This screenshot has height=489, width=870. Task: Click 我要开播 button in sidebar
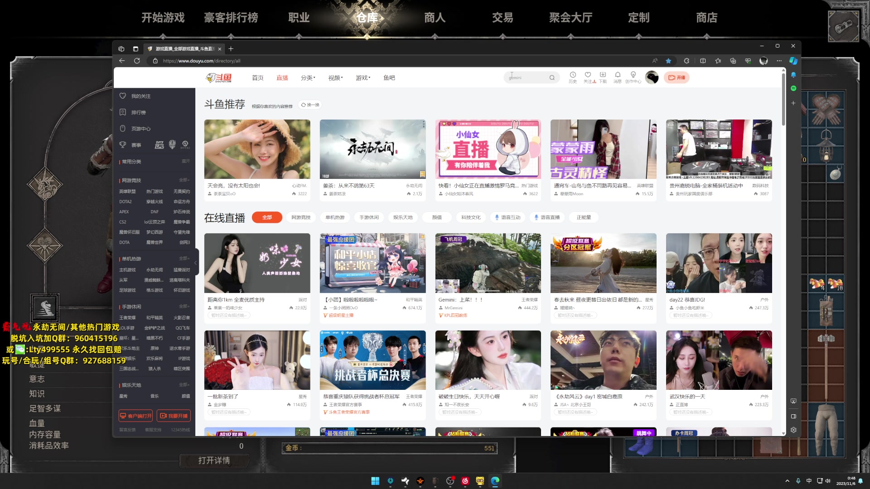tap(174, 416)
